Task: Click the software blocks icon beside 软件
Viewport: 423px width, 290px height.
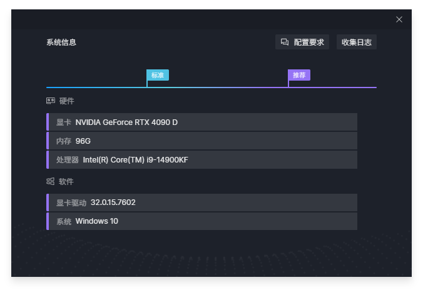Action: point(50,181)
